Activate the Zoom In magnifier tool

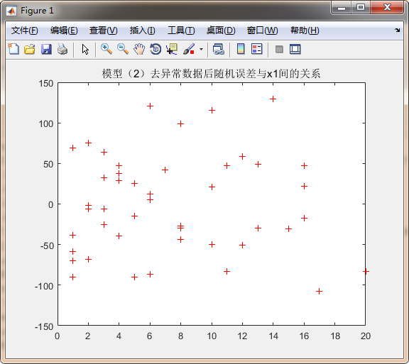click(x=107, y=49)
